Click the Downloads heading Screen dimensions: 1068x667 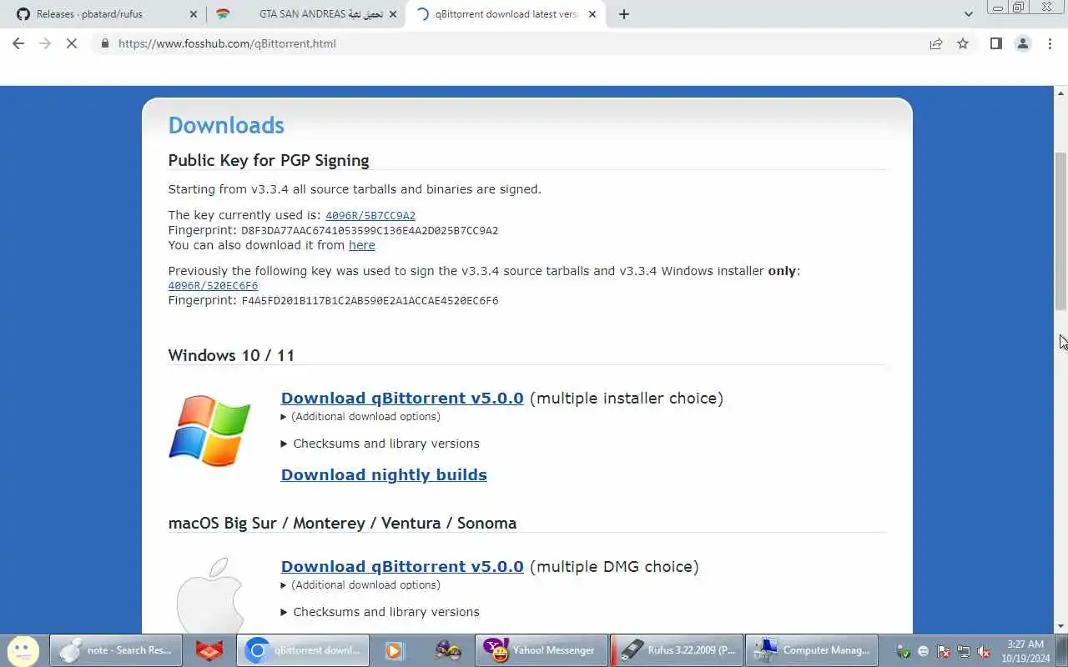(226, 125)
